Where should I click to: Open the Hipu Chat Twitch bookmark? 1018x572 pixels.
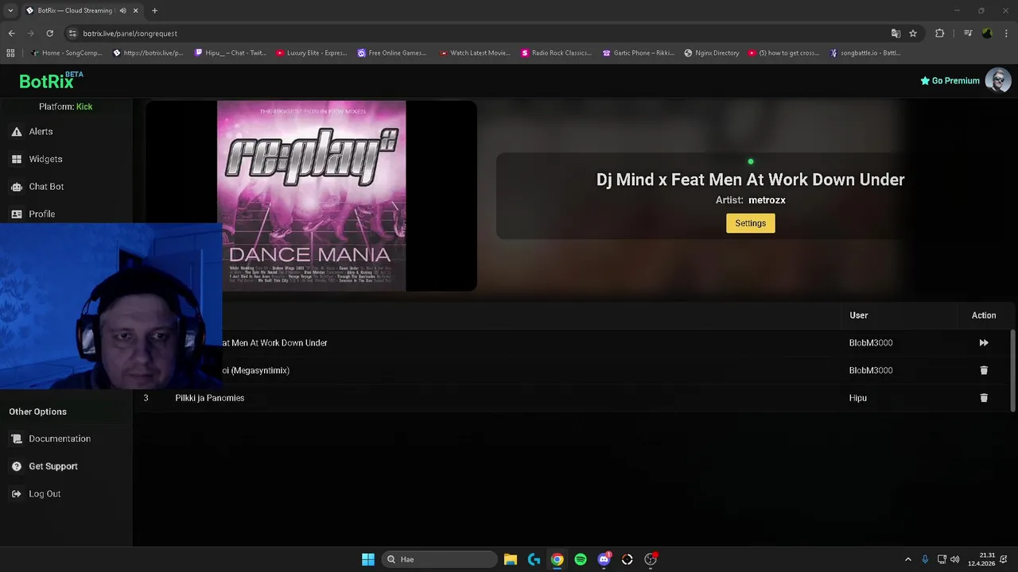pos(229,53)
